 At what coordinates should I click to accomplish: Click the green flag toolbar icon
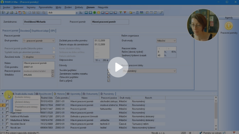(x=121, y=13)
